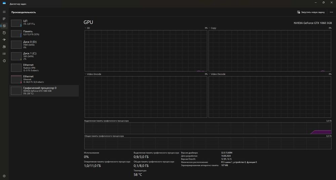Click DirectX version '12 (FL 12.1)'

coord(226,159)
